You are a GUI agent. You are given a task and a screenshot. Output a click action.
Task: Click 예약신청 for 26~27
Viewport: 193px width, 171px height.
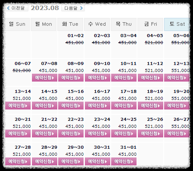coord(177,133)
